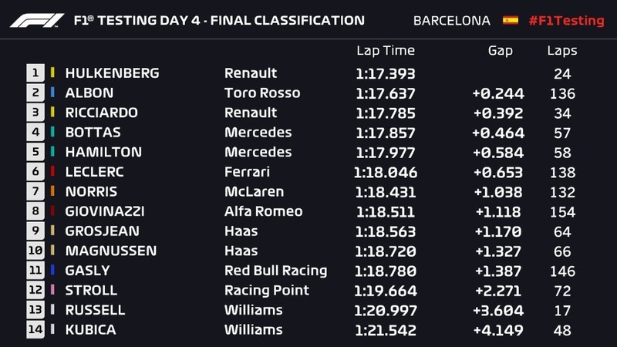Open the #F1Testing hashtag

coord(566,21)
